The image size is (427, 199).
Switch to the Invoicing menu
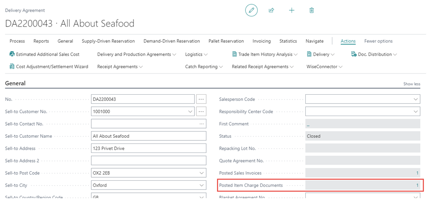[261, 41]
